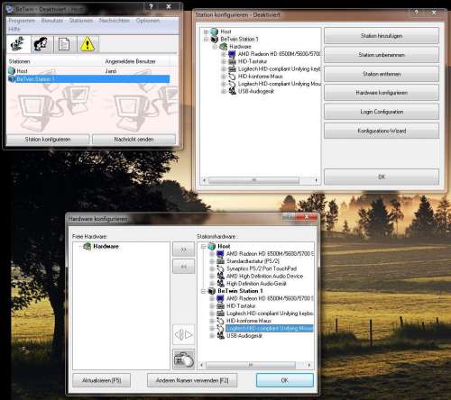This screenshot has width=451, height=400.
Task: Click Station umbenennen button
Action: click(x=382, y=55)
